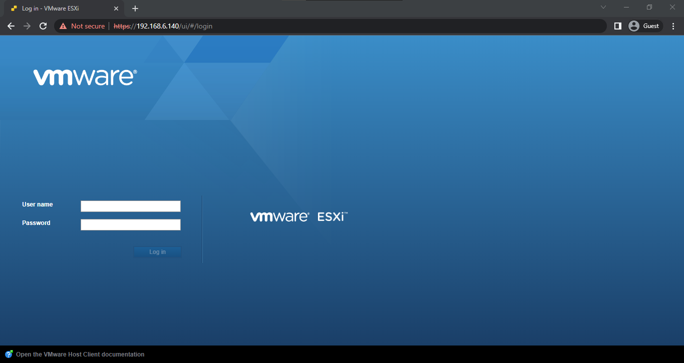The image size is (684, 363).
Task: Open the VMware Host Client documentation link
Action: pos(80,354)
